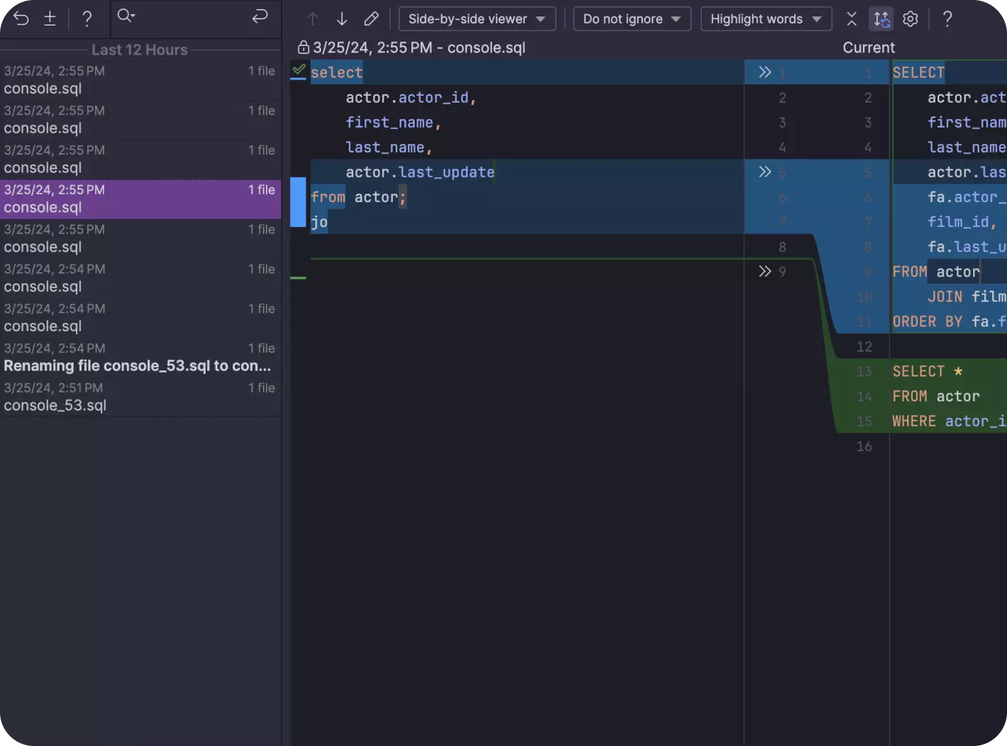
Task: Expand the Do not ignore dropdown
Action: pos(631,19)
